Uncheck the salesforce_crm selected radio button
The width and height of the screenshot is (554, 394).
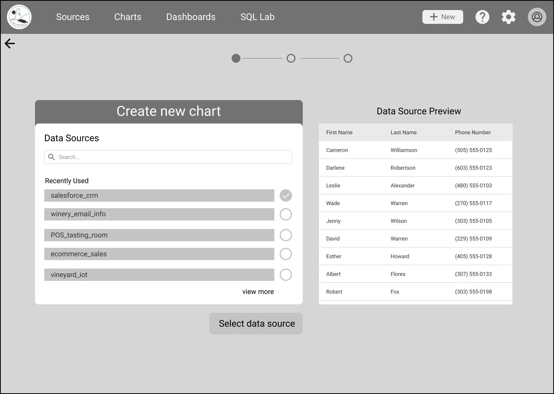pyautogui.click(x=286, y=195)
